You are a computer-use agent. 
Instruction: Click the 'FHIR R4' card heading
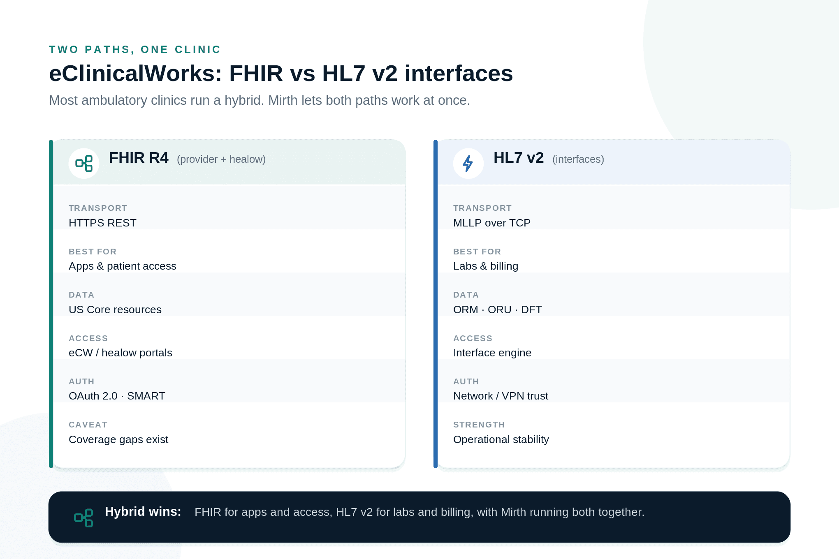(139, 158)
